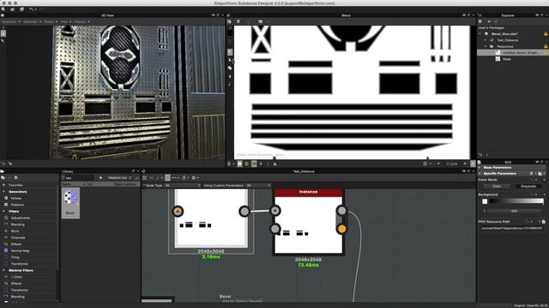
Task: Open the Scene menu in 3D View
Action: coord(51,21)
